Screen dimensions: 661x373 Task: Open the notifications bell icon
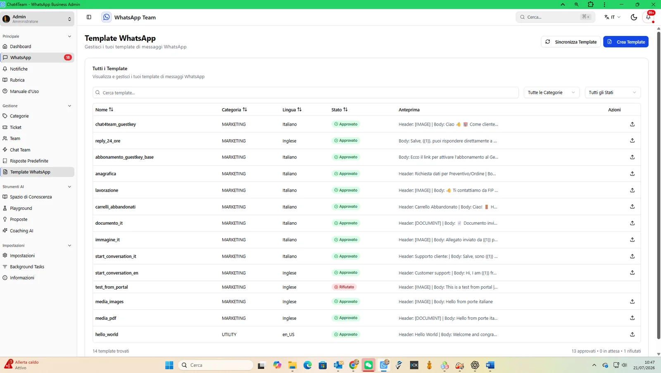[649, 17]
